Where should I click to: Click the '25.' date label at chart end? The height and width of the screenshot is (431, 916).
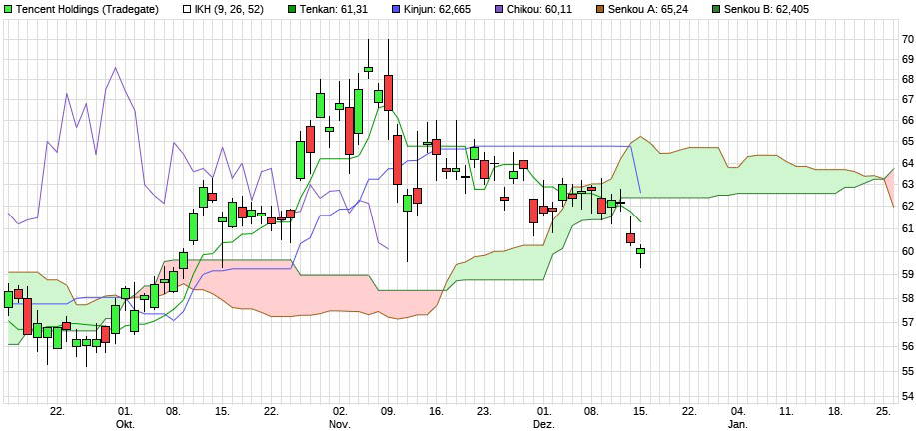pyautogui.click(x=884, y=412)
